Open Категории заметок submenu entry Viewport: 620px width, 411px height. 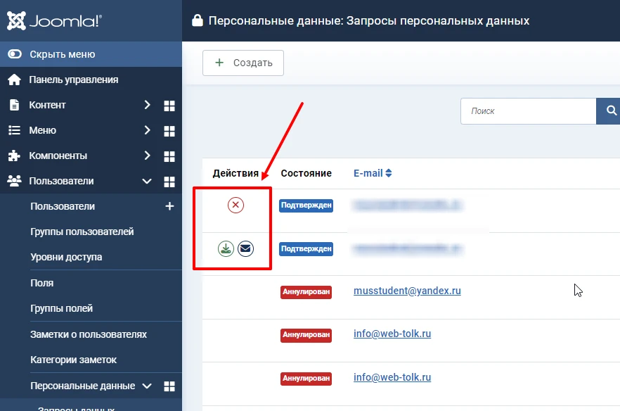tap(73, 360)
